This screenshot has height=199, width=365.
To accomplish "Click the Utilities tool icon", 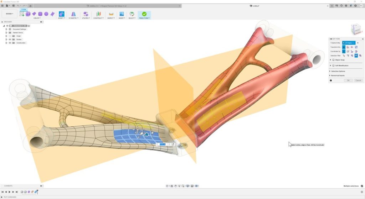I will 86,14.
